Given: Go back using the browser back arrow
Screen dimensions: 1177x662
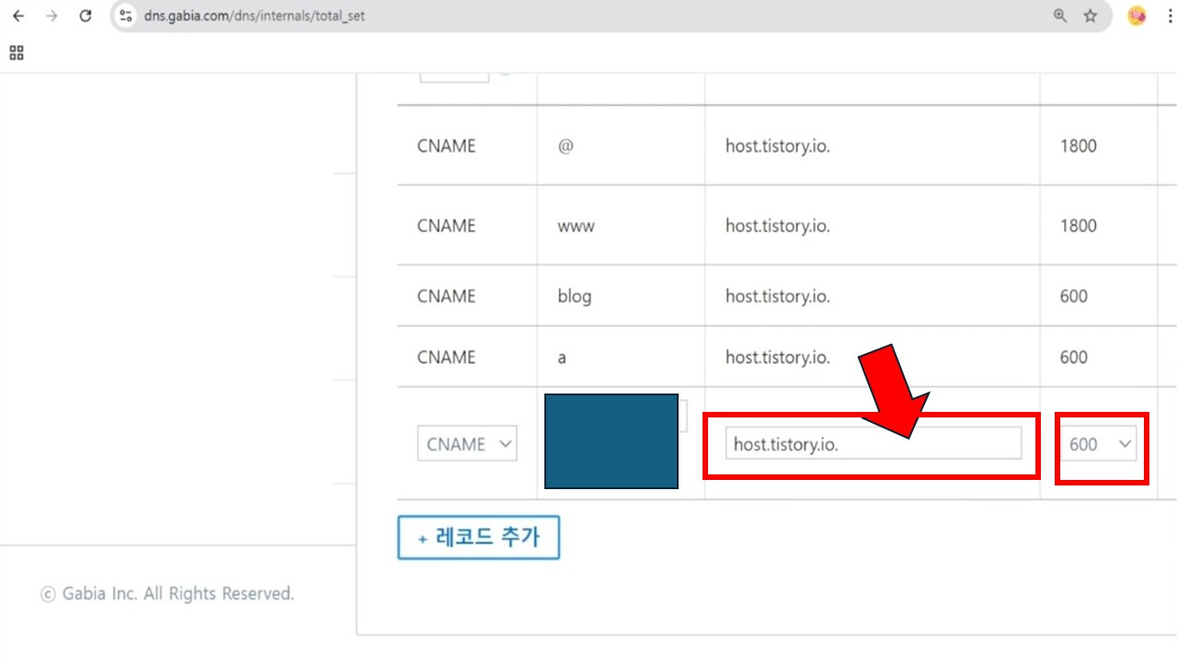Looking at the screenshot, I should tap(18, 16).
